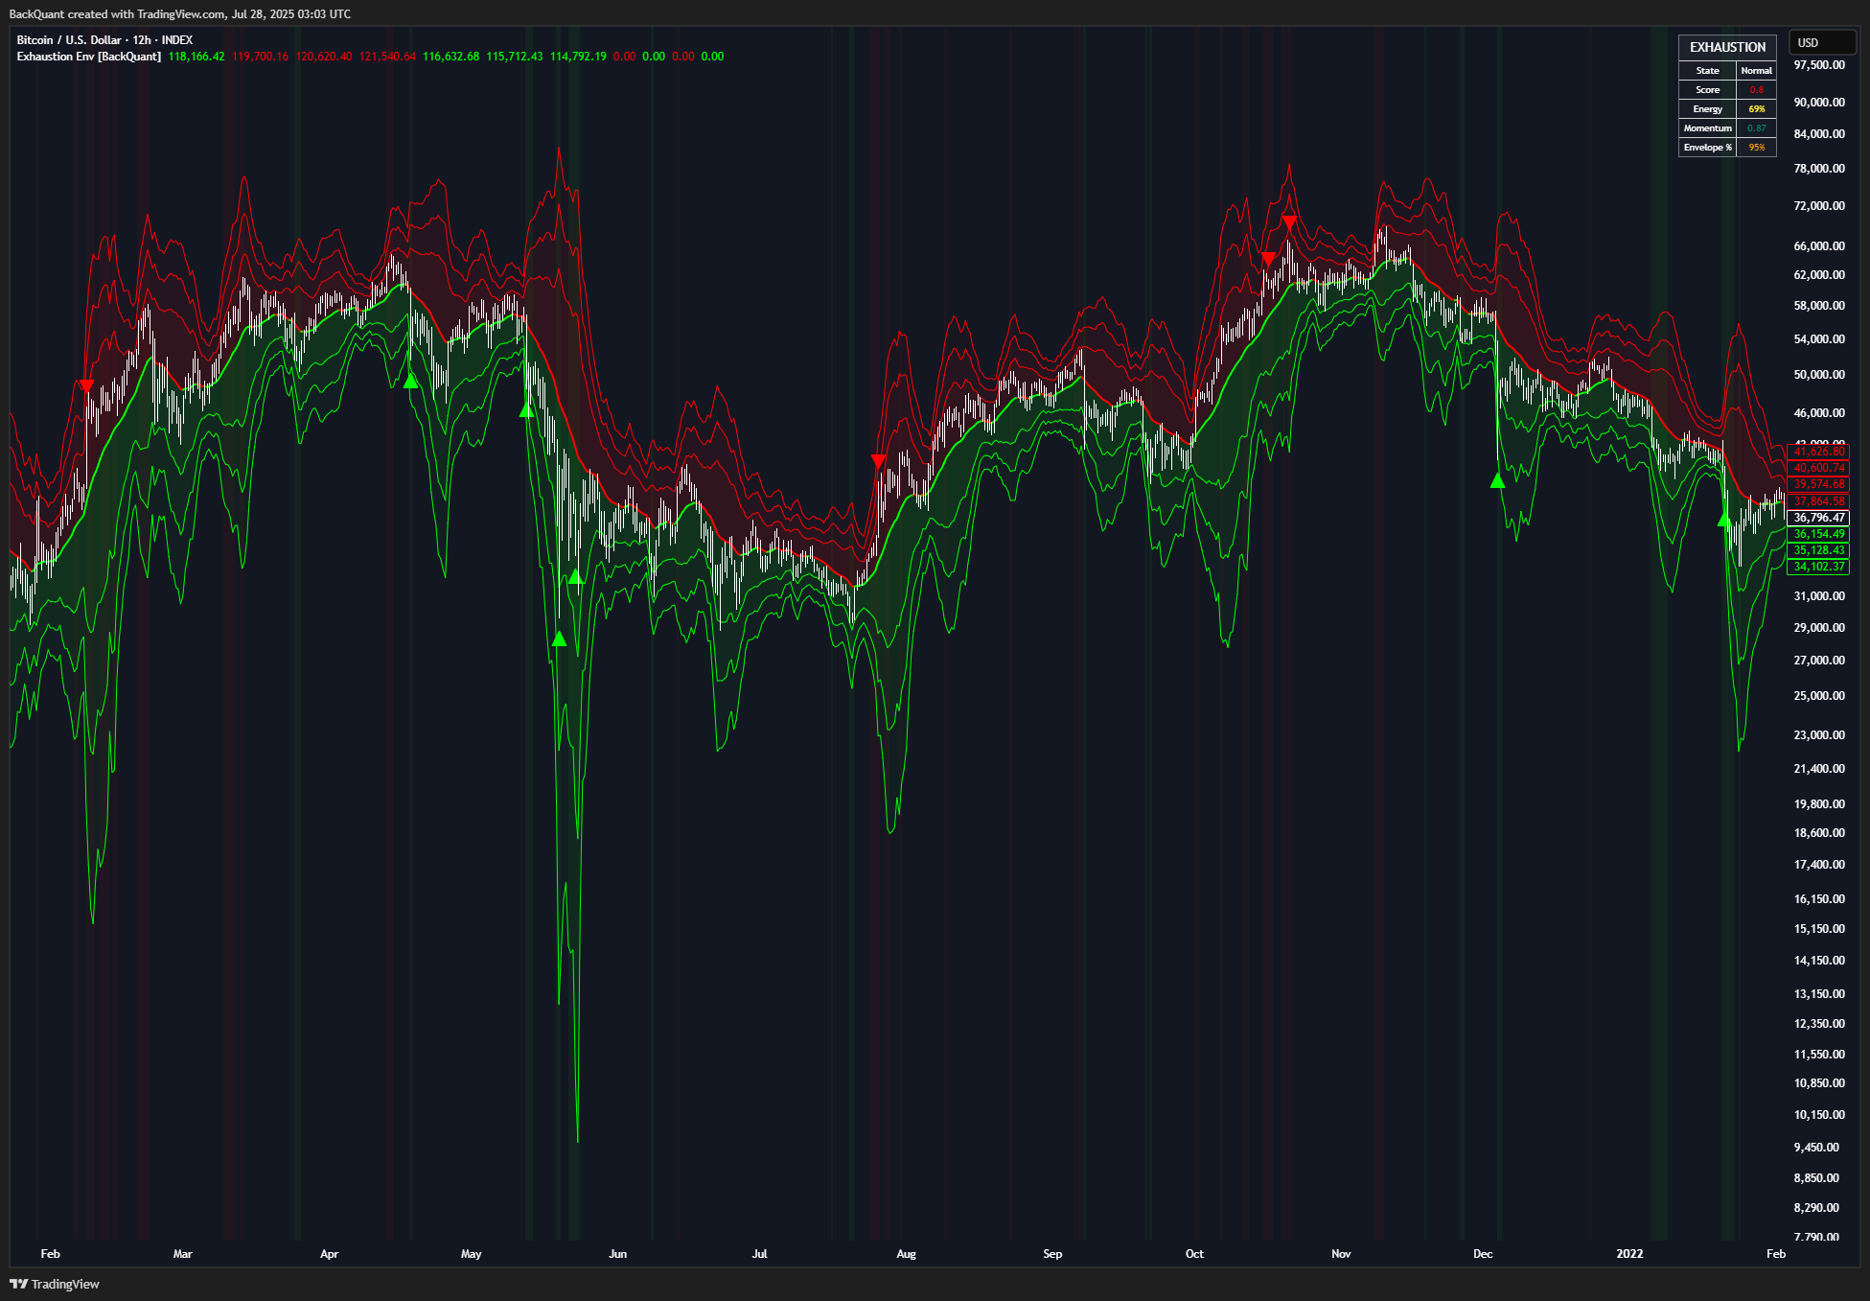Click the State row label in the table
This screenshot has width=1870, height=1301.
[1707, 71]
